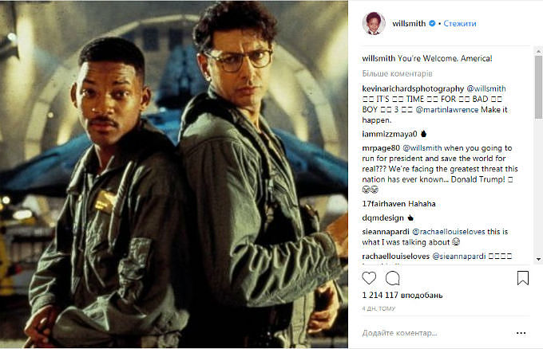Screen dimensions: 543x349
Task: Click the comments scrollbar thumb
Action: [538, 88]
